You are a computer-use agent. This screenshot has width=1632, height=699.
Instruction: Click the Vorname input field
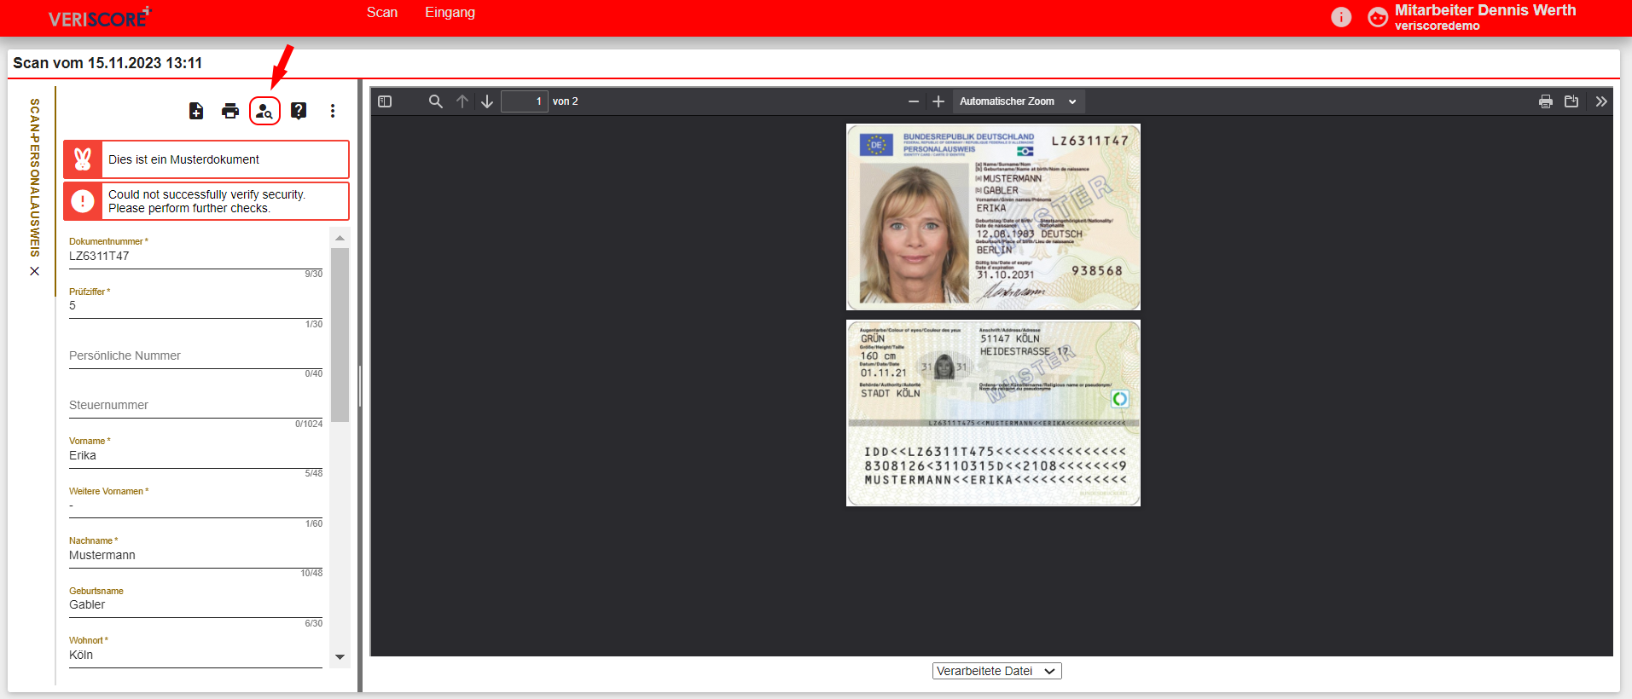coord(195,456)
